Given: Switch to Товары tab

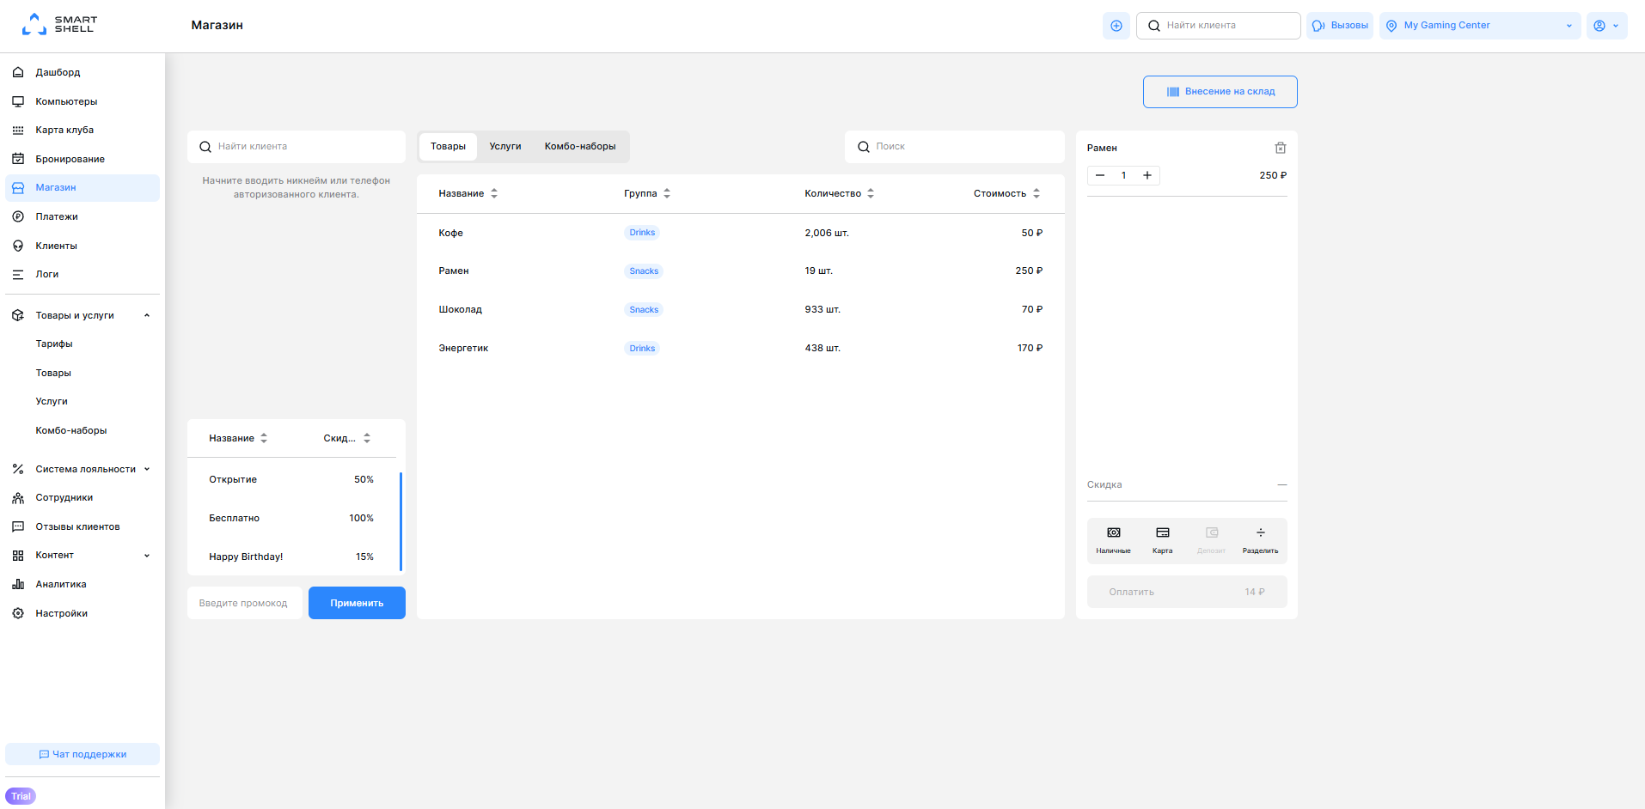Looking at the screenshot, I should coord(448,146).
